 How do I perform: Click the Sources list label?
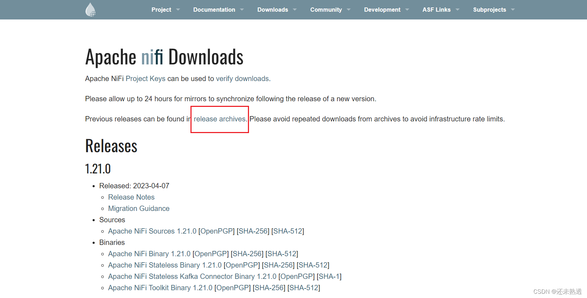pyautogui.click(x=112, y=220)
